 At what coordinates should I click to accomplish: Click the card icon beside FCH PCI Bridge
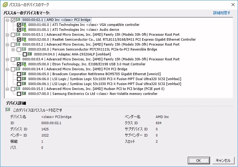(x=18, y=69)
